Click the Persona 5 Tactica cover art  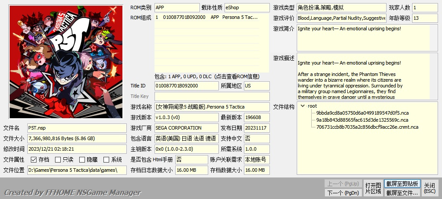[66, 62]
